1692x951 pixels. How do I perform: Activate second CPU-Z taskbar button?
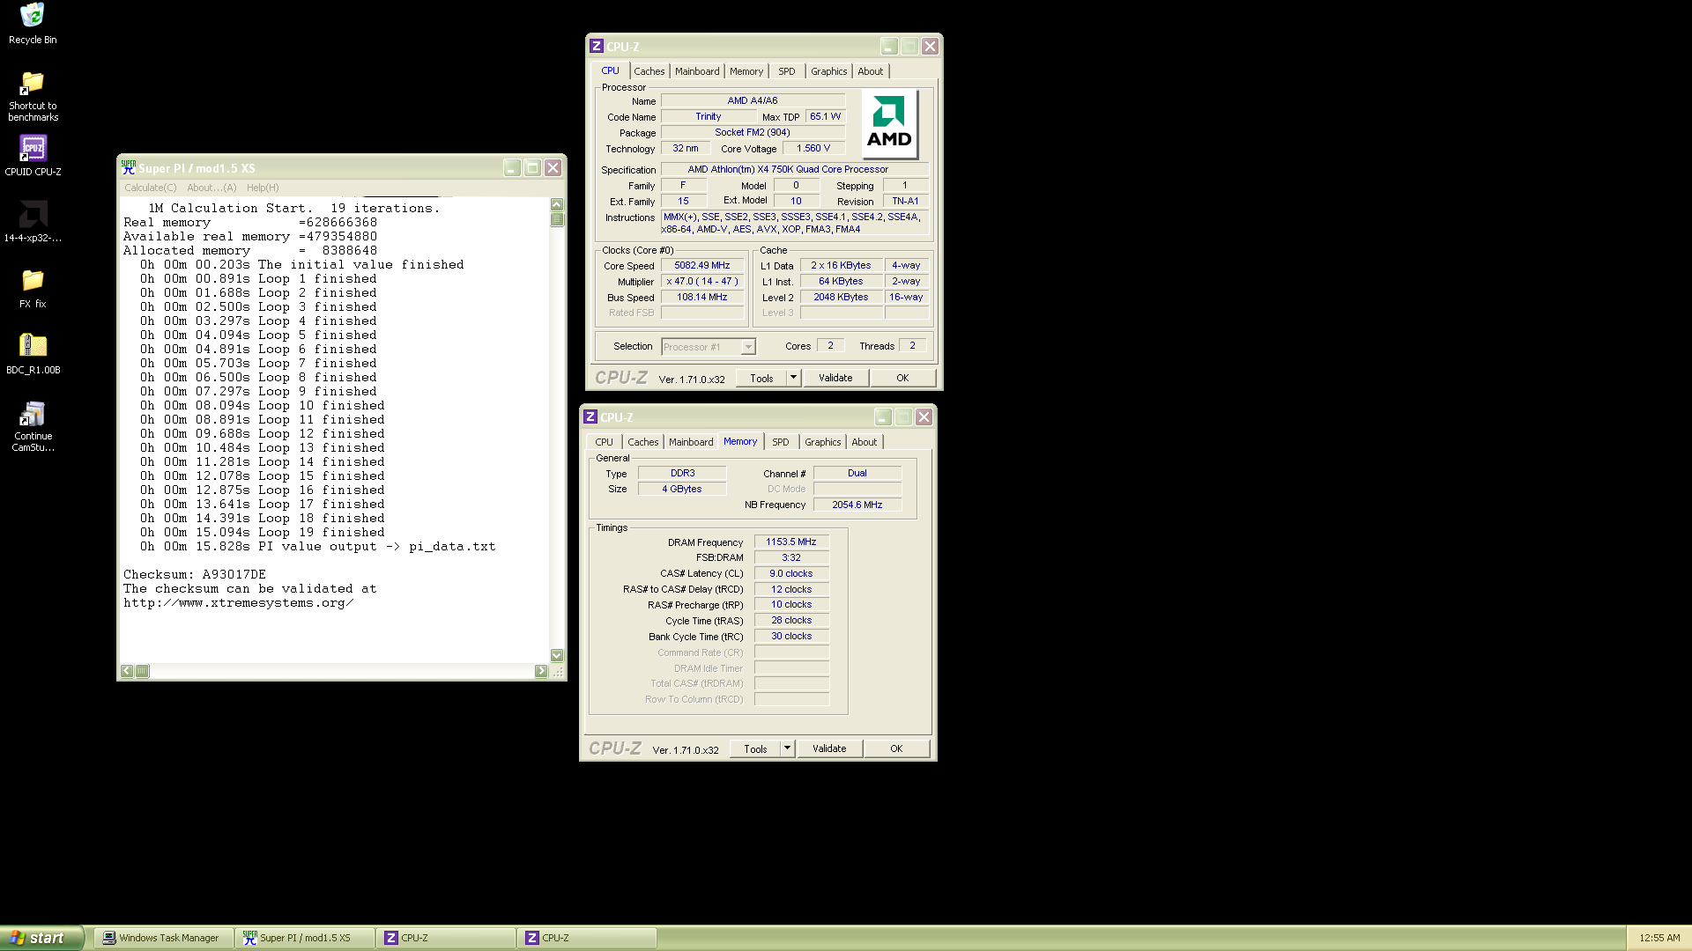(x=586, y=938)
